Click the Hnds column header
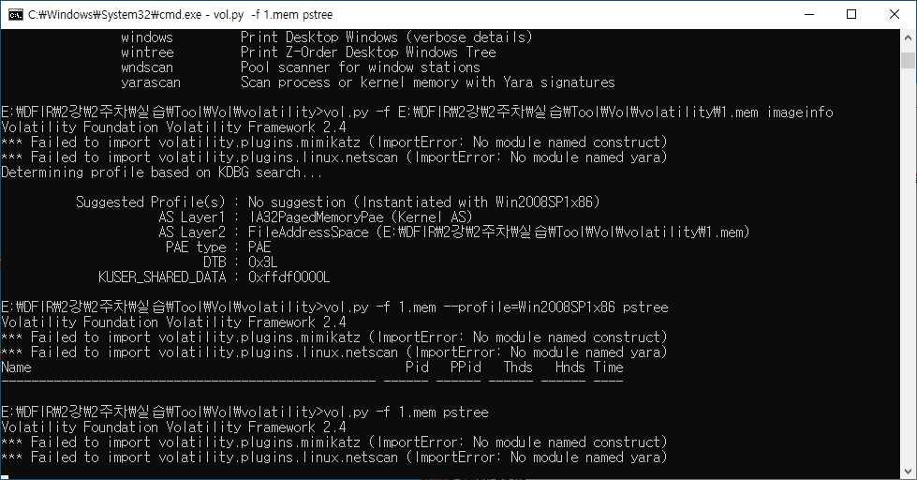 569,367
